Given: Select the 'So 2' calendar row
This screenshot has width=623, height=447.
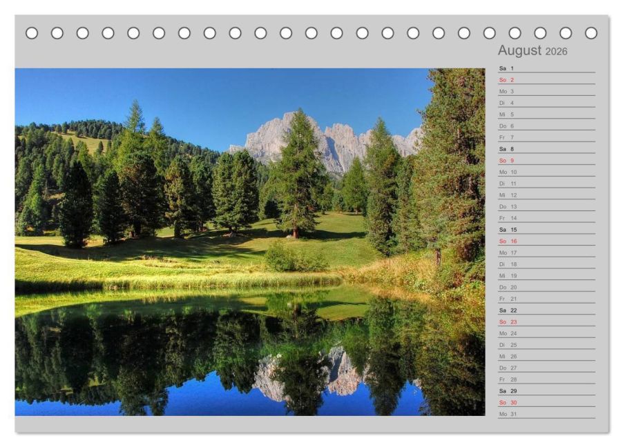Looking at the screenshot, I should [x=547, y=80].
